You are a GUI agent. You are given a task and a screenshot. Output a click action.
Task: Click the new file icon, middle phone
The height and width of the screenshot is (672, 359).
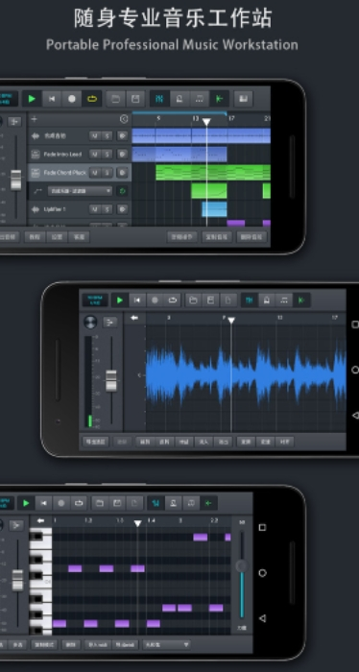[228, 300]
